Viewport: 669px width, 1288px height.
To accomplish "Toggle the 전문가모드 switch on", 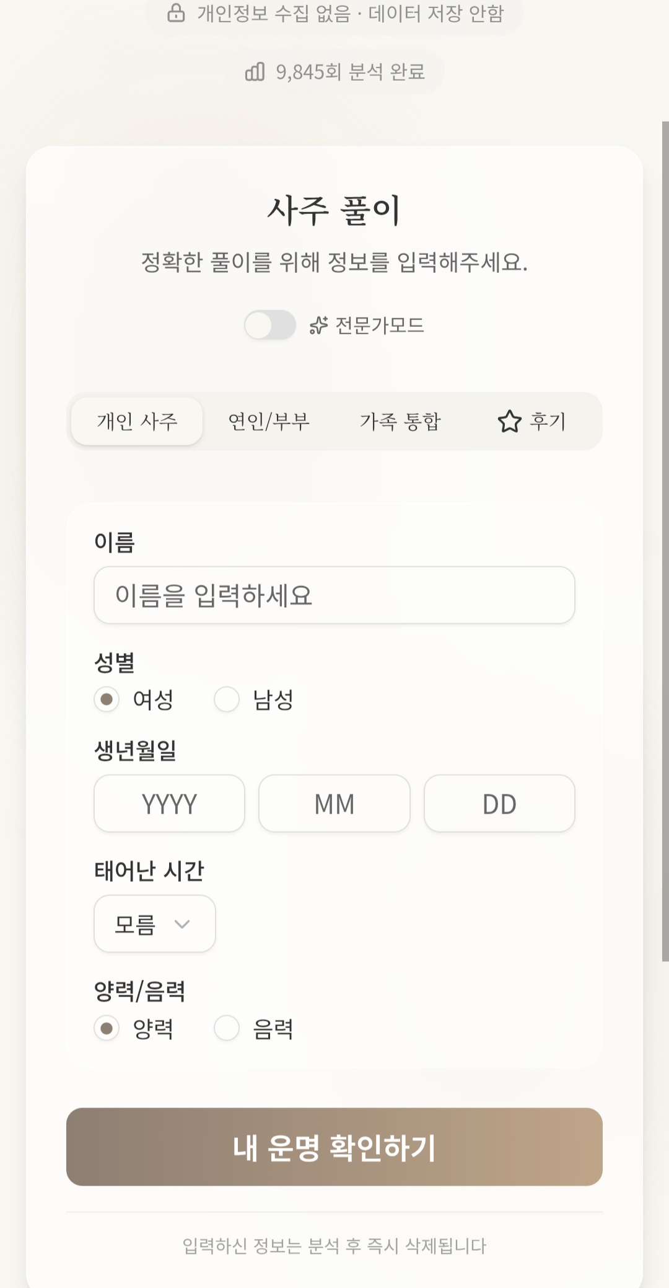I will pyautogui.click(x=269, y=325).
